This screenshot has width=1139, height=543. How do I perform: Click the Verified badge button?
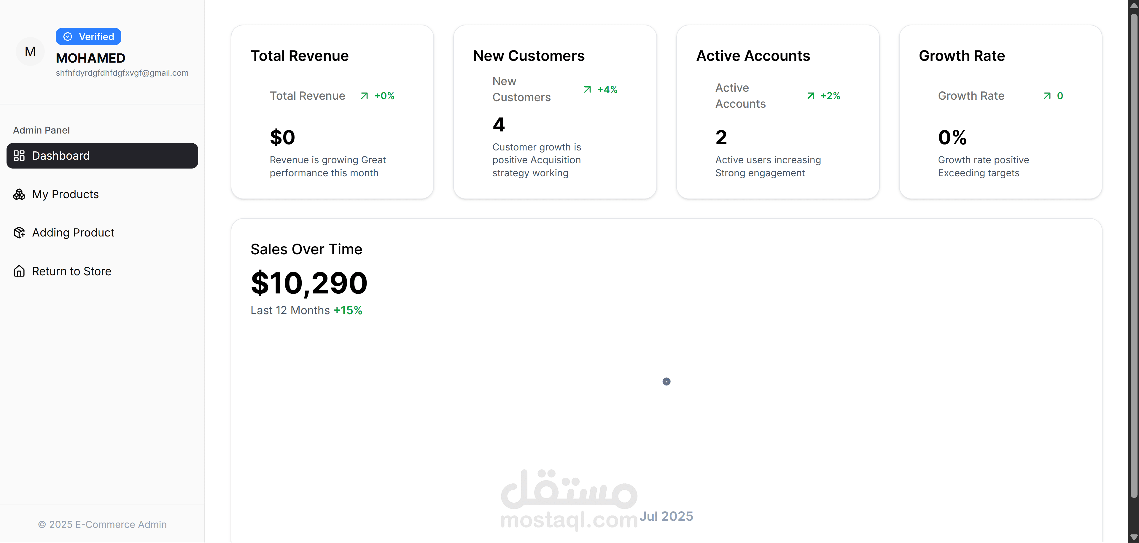point(88,37)
